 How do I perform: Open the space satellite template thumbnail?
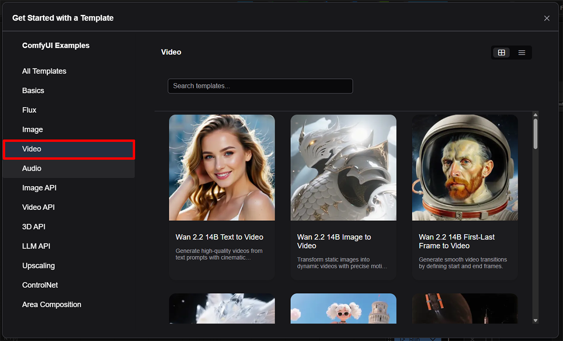point(465,309)
